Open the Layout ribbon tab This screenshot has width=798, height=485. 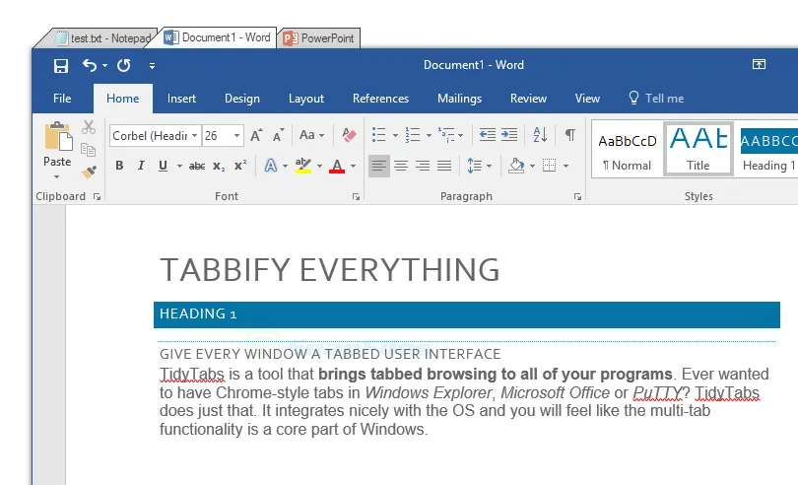[x=305, y=99]
